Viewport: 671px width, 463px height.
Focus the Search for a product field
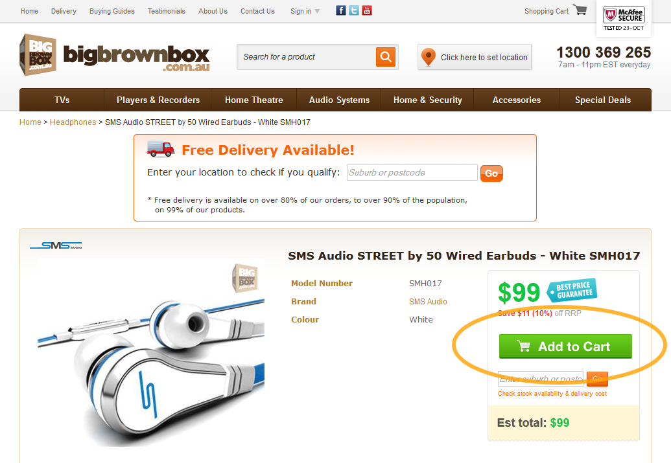coord(307,57)
